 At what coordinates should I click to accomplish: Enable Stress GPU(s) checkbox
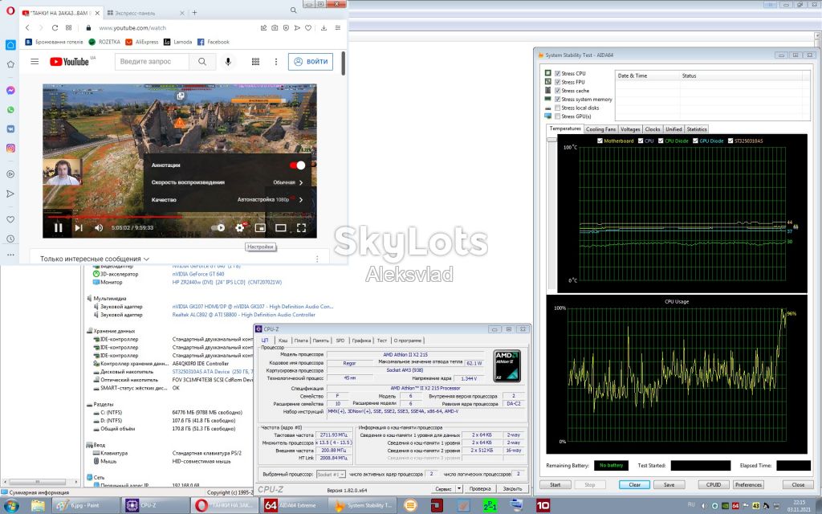click(x=557, y=116)
